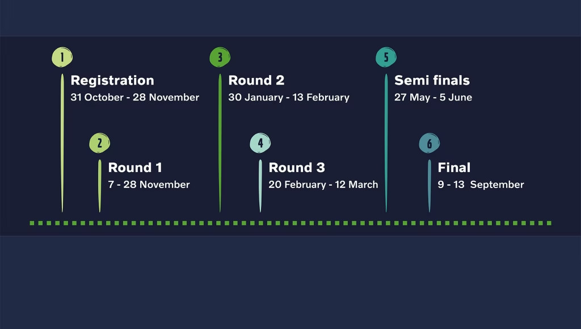Click the green dotted timeline line
The height and width of the screenshot is (329, 581).
pos(290,223)
